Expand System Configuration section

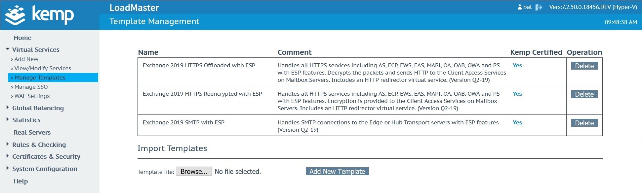coord(8,168)
